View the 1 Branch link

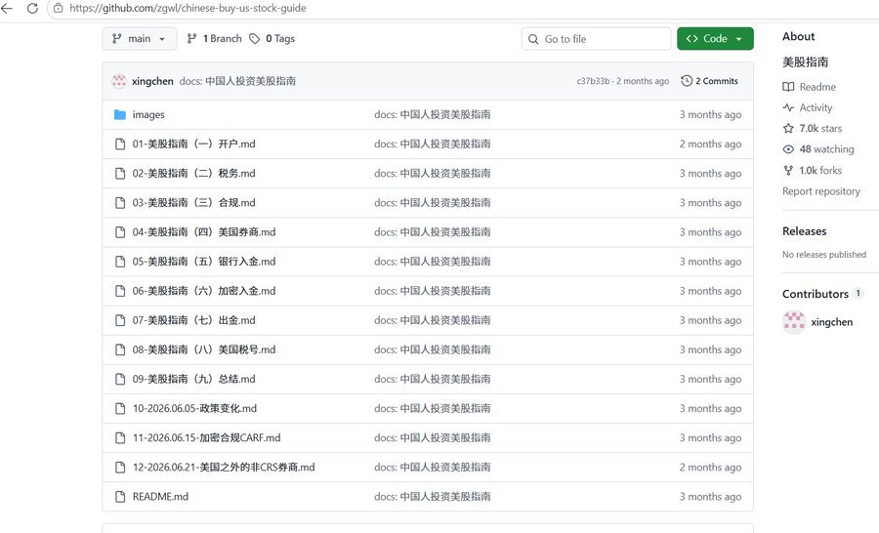click(214, 39)
